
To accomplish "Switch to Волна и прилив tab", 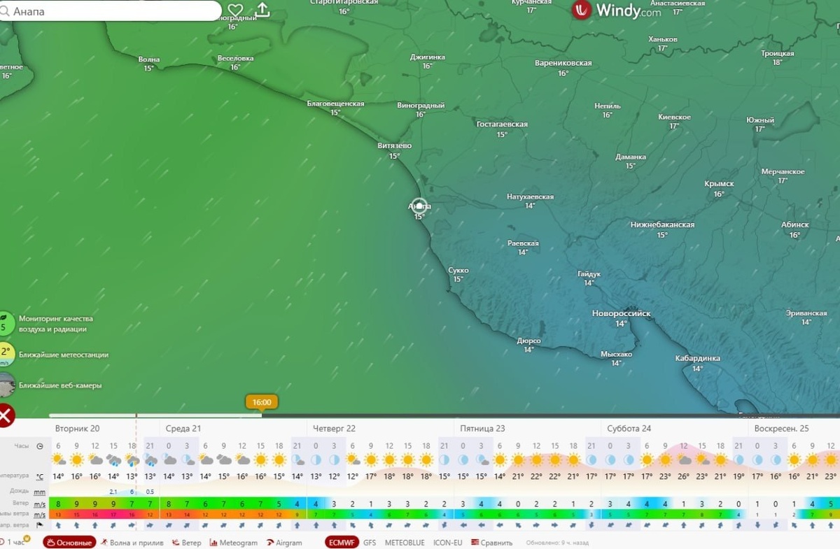I will 132,542.
